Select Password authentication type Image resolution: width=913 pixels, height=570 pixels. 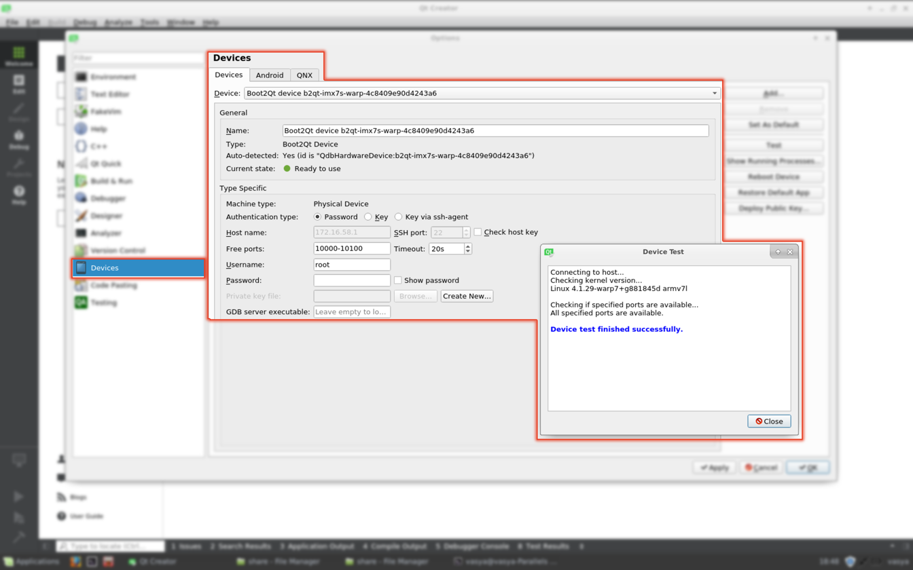(x=336, y=216)
